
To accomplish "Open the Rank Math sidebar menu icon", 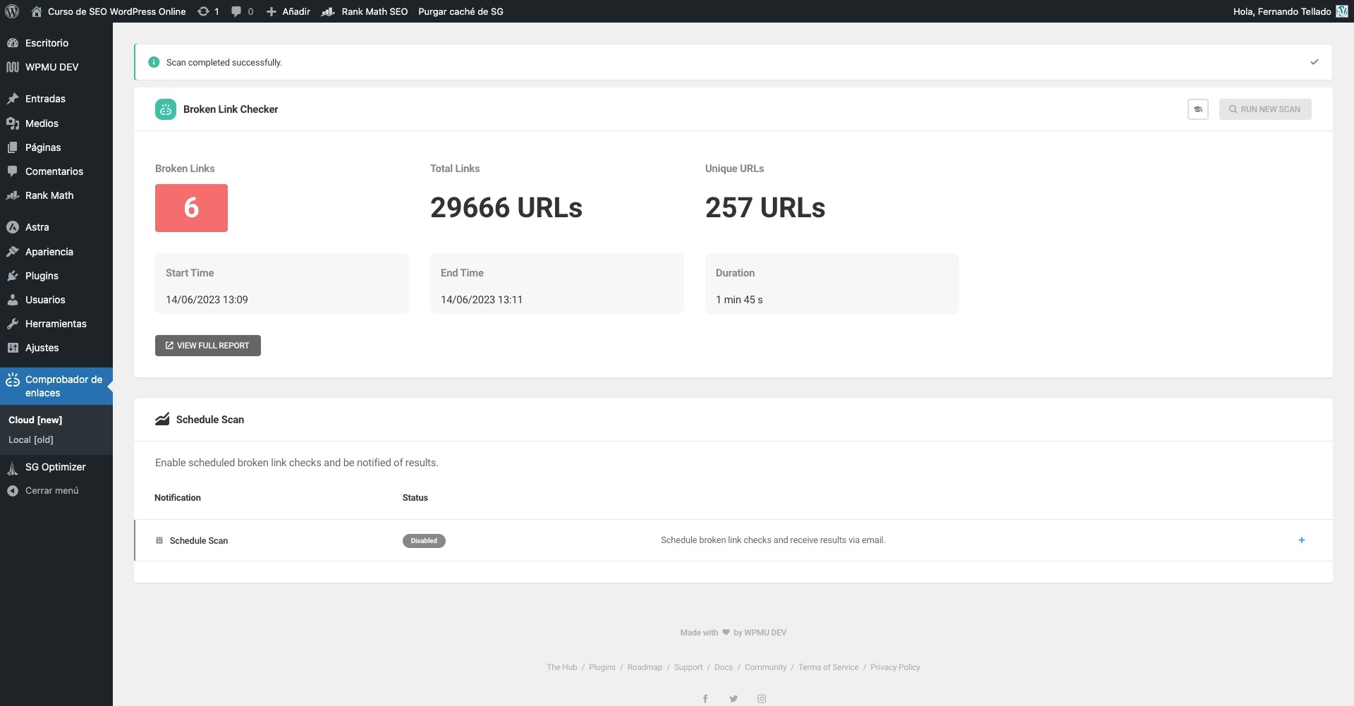I will [12, 195].
